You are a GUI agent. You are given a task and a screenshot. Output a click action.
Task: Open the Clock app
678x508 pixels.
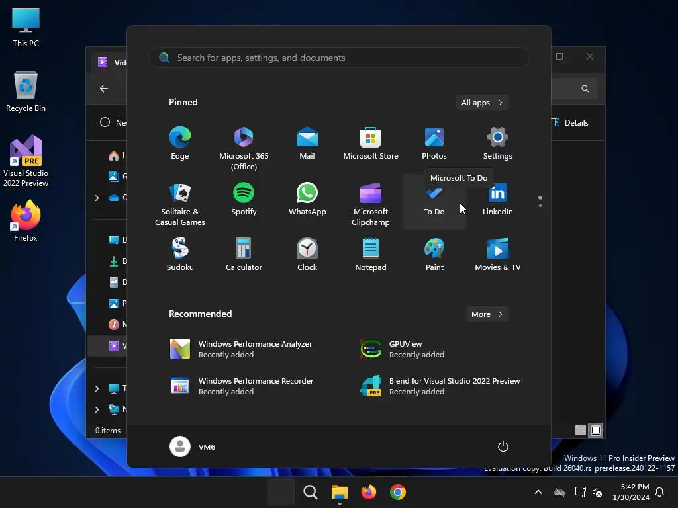coord(307,254)
